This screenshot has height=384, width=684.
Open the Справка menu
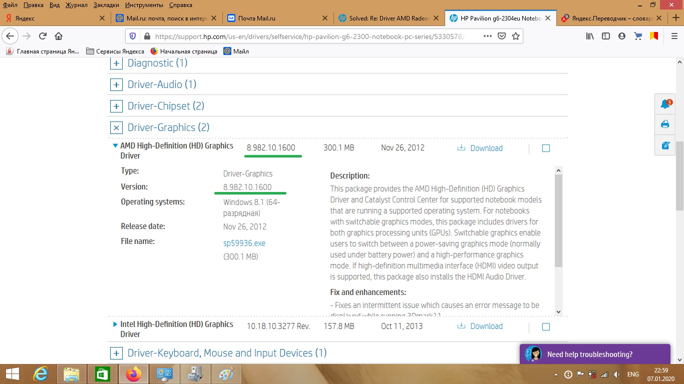pyautogui.click(x=181, y=5)
